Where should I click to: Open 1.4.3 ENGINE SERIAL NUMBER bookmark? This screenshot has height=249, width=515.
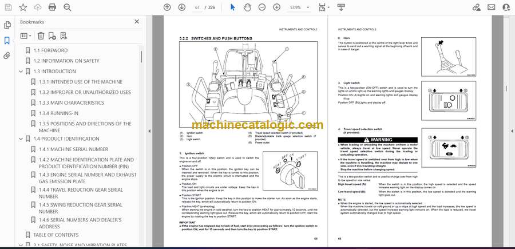(x=88, y=178)
